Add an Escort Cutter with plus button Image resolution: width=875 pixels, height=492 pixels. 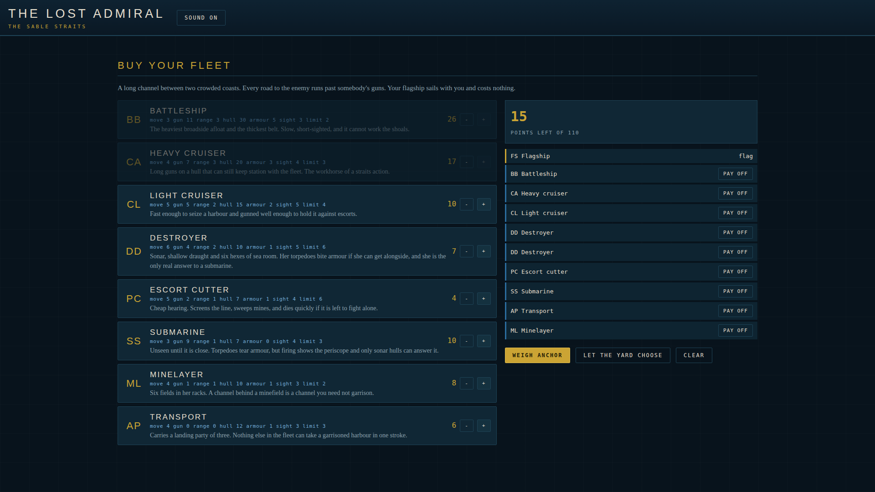[484, 298]
